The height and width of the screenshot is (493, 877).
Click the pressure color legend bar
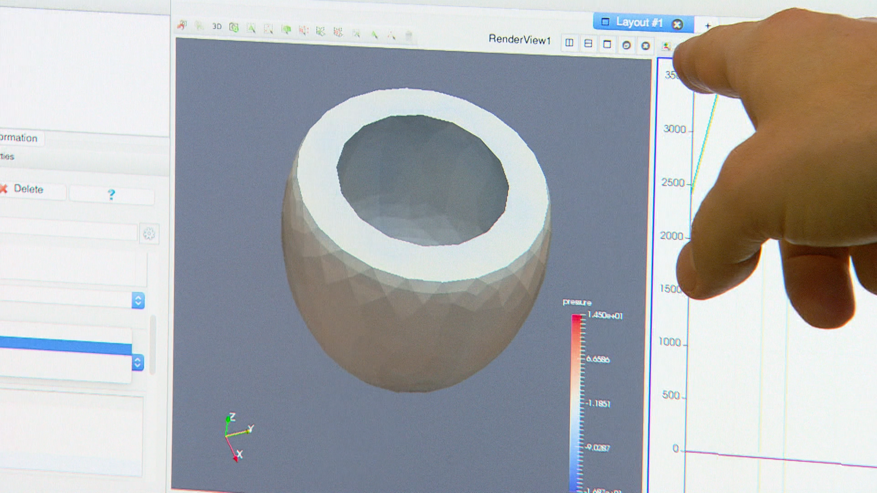coord(576,402)
